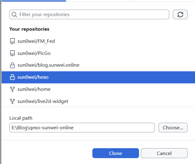Select the sun0wei/FM_Fed repository

tap(98, 41)
